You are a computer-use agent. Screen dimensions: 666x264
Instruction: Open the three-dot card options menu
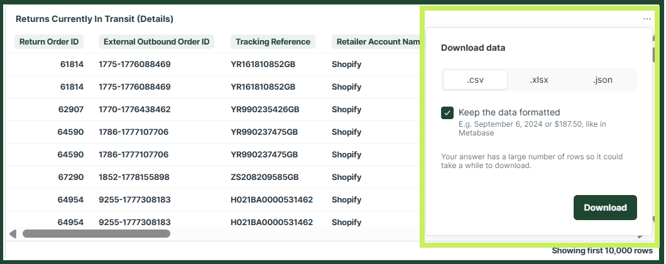click(x=647, y=19)
